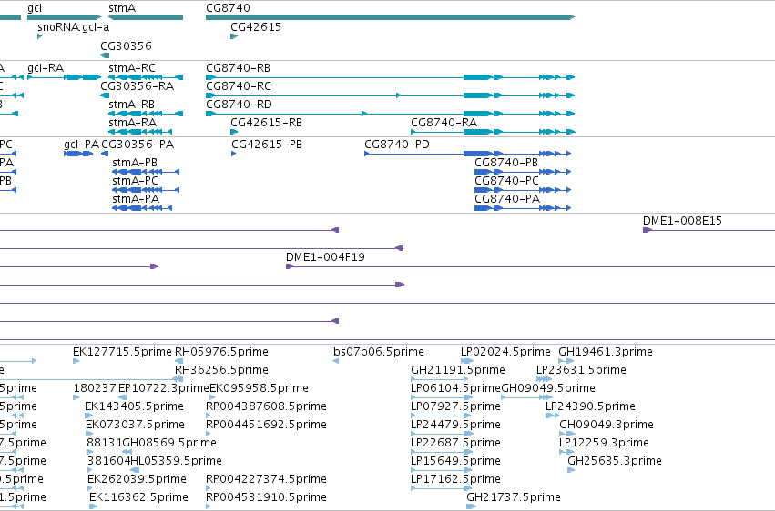775x511 pixels.
Task: Select EST bs07b06.5prime
Action: point(379,352)
